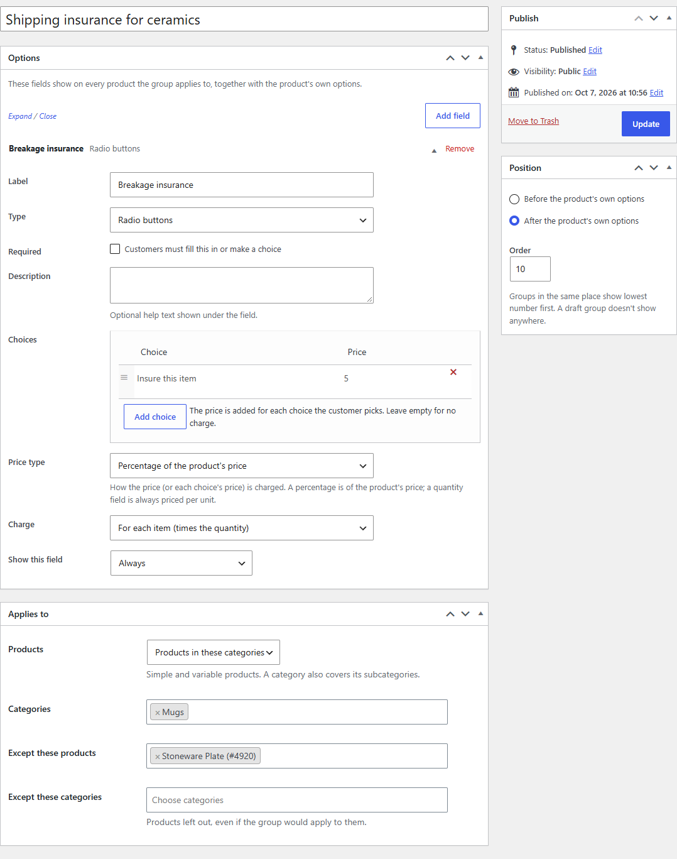Screen dimensions: 677x859
Task: Click the Options panel heading
Action: [x=24, y=58]
